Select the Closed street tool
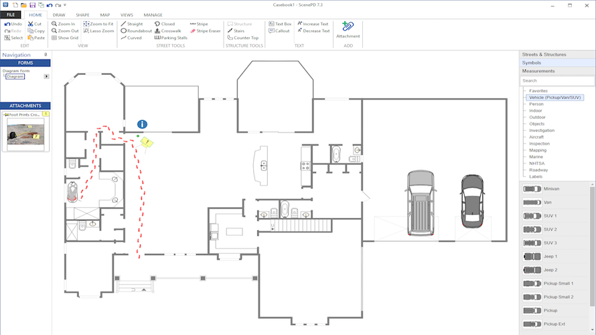596x335 pixels. 165,24
